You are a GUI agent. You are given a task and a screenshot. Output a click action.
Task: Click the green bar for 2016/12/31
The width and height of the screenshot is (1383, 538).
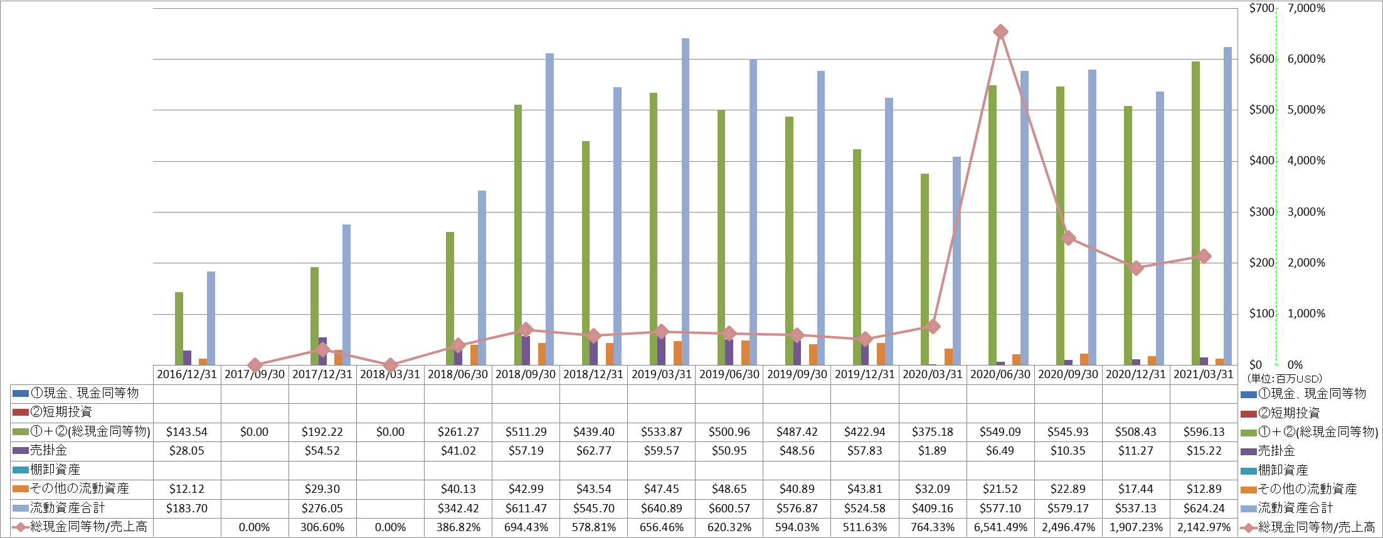(179, 329)
